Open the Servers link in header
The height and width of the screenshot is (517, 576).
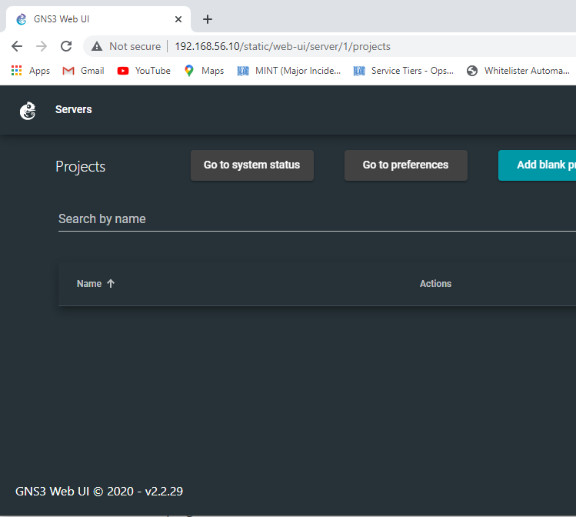click(x=74, y=109)
